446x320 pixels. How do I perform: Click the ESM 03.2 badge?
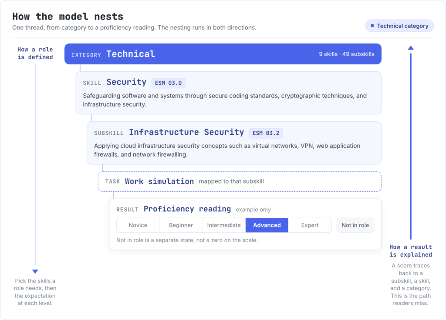(266, 133)
